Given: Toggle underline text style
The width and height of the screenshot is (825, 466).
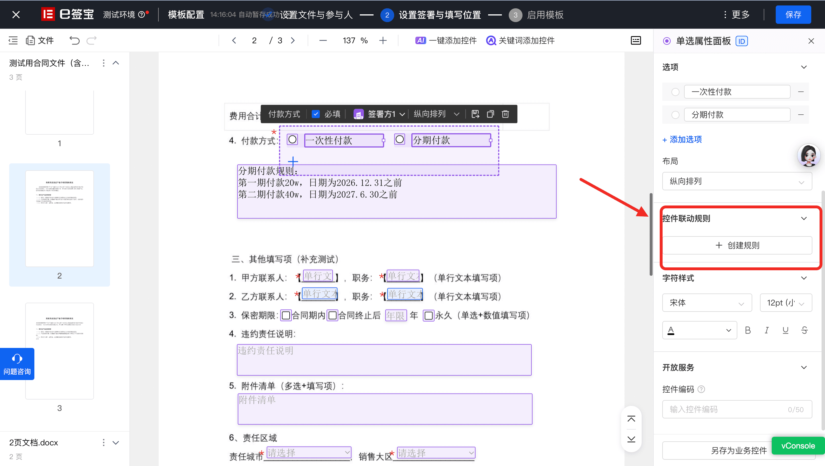Looking at the screenshot, I should click(785, 330).
